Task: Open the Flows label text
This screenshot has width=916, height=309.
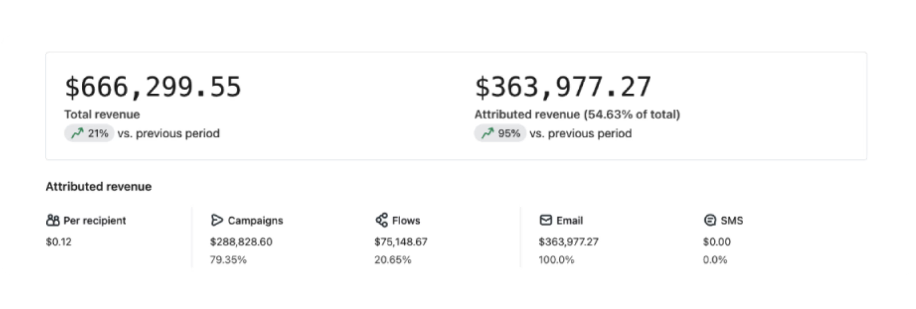Action: 406,220
